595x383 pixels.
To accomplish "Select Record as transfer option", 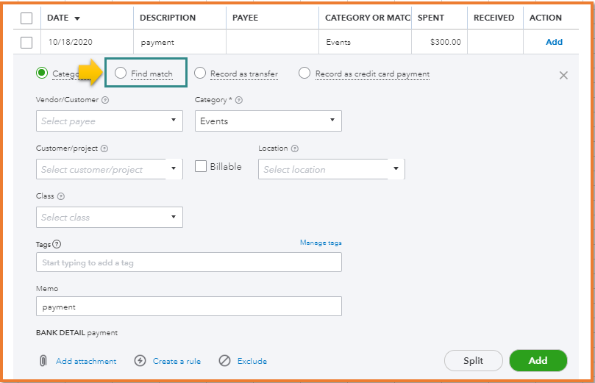I will pos(200,73).
